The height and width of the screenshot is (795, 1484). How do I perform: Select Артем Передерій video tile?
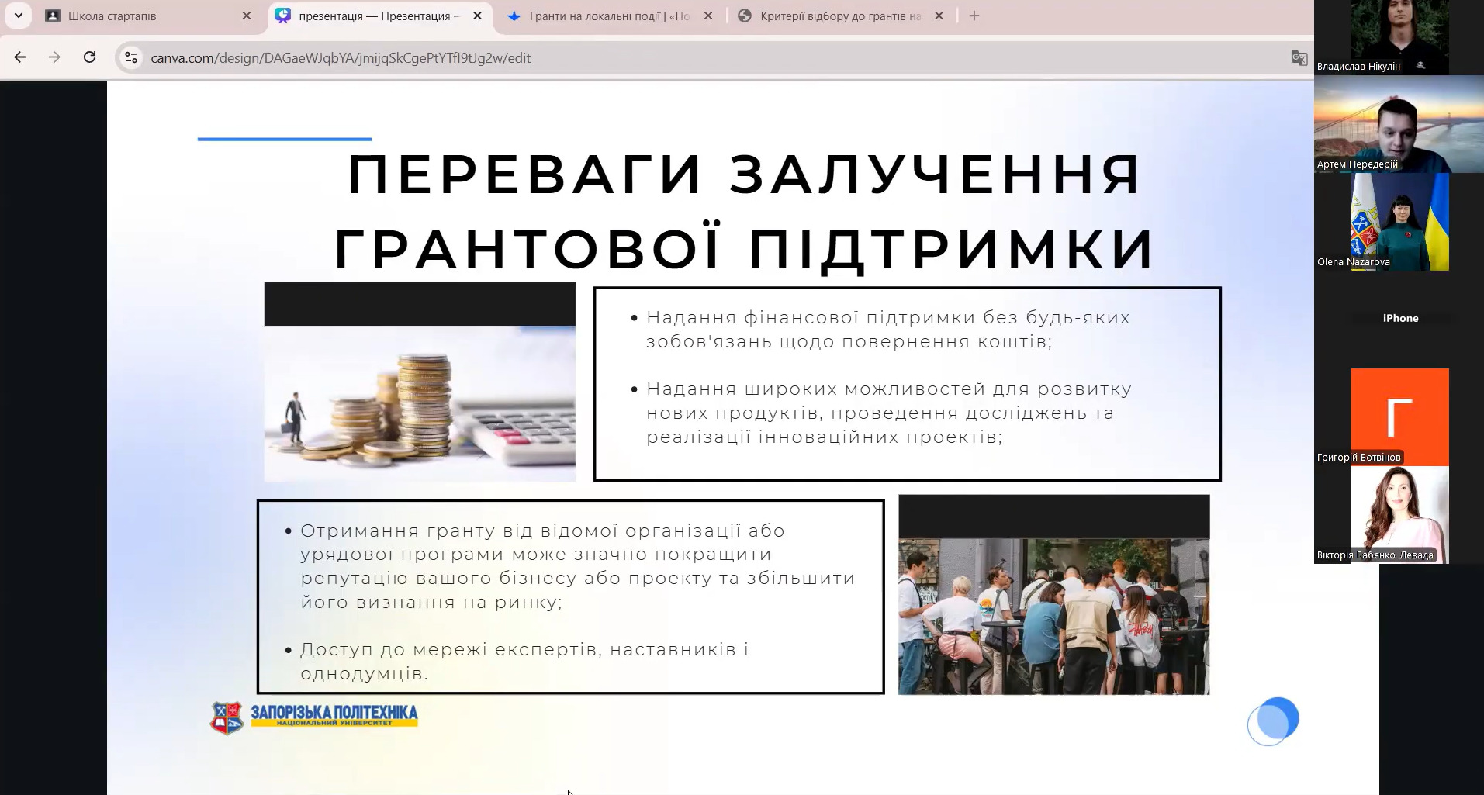pos(1399,124)
